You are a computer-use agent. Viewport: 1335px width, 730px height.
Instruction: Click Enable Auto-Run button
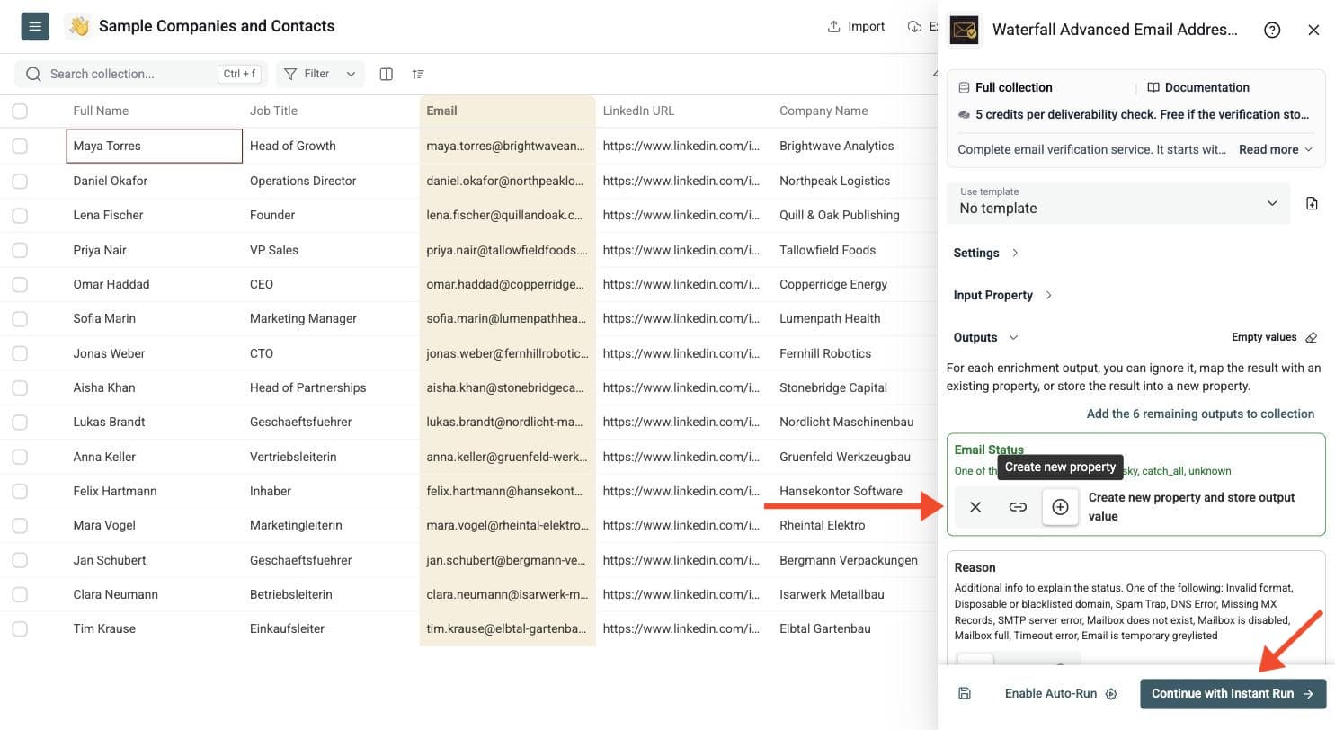pyautogui.click(x=1060, y=693)
